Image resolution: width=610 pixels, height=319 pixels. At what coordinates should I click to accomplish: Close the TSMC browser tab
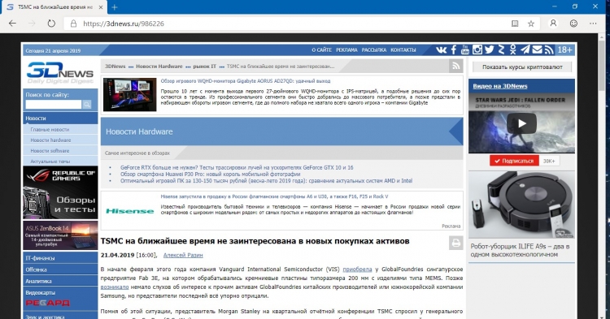(x=101, y=7)
